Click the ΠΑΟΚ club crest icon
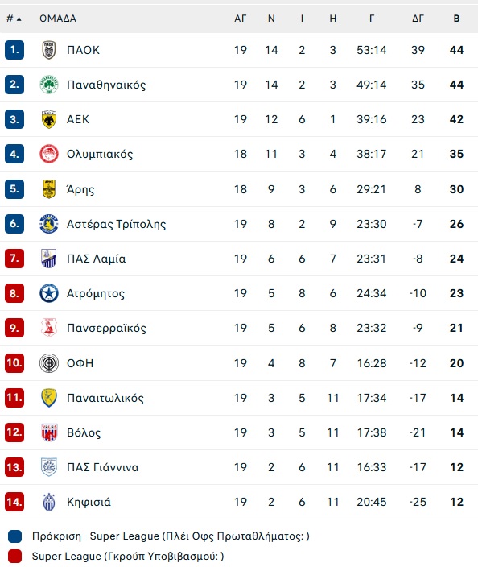The width and height of the screenshot is (478, 567). [x=49, y=50]
